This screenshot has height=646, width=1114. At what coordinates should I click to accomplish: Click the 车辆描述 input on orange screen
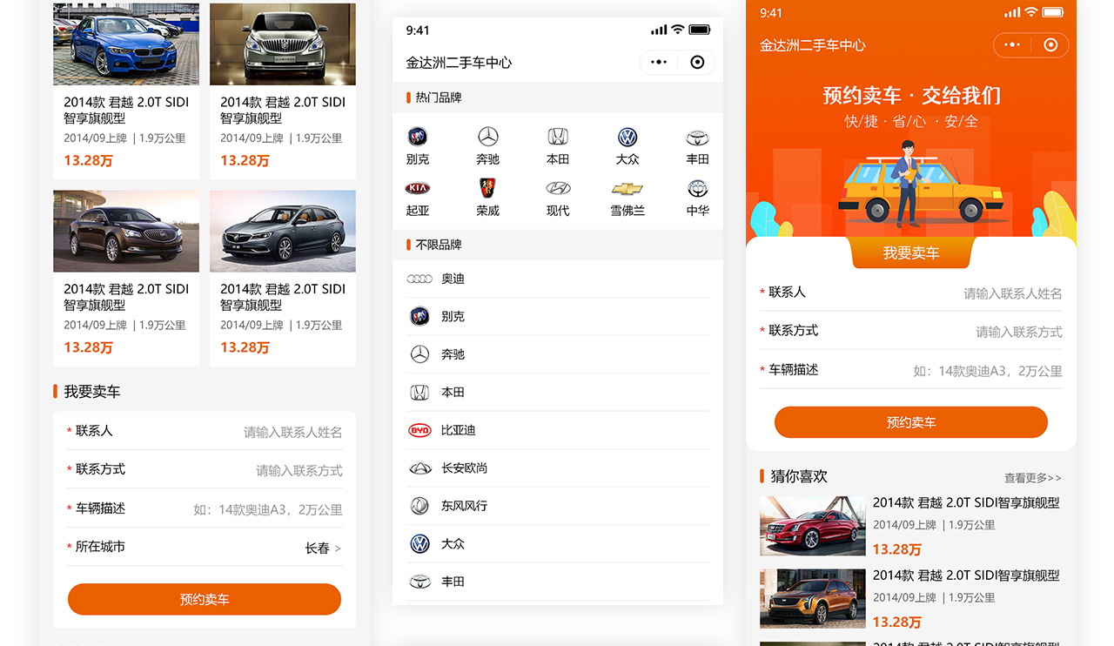pyautogui.click(x=911, y=370)
